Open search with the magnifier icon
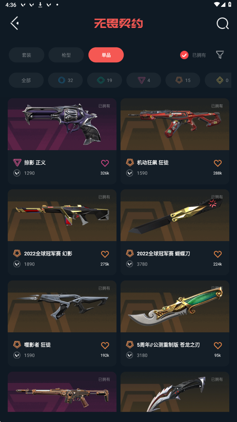 (222, 23)
